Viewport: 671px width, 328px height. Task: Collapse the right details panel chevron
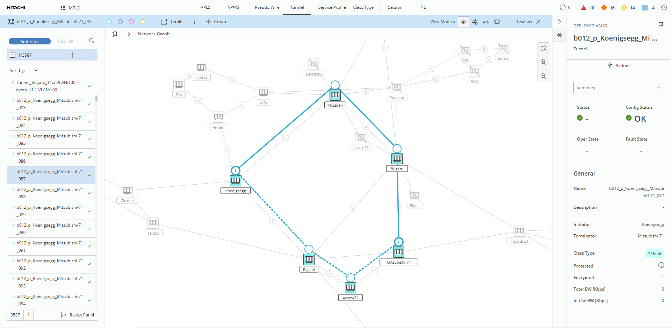(560, 22)
